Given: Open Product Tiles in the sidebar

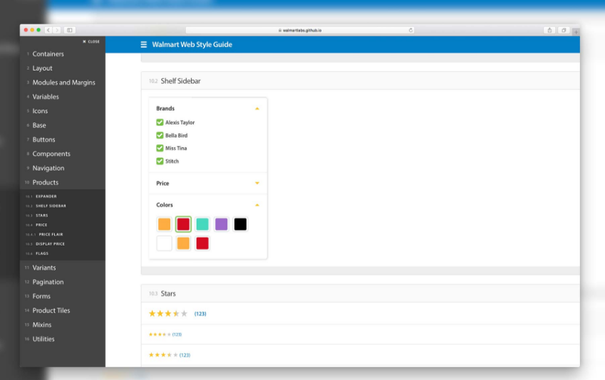Looking at the screenshot, I should click(51, 311).
